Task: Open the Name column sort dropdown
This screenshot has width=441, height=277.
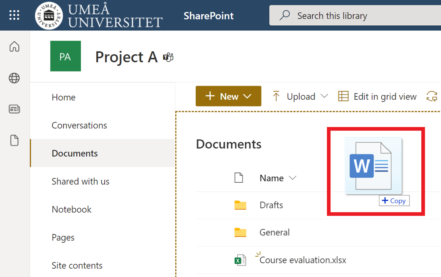Action: point(292,178)
